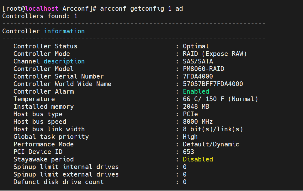Image resolution: width=303 pixels, height=191 pixels.
Task: Click the "High" global task priority value
Action: (x=190, y=137)
